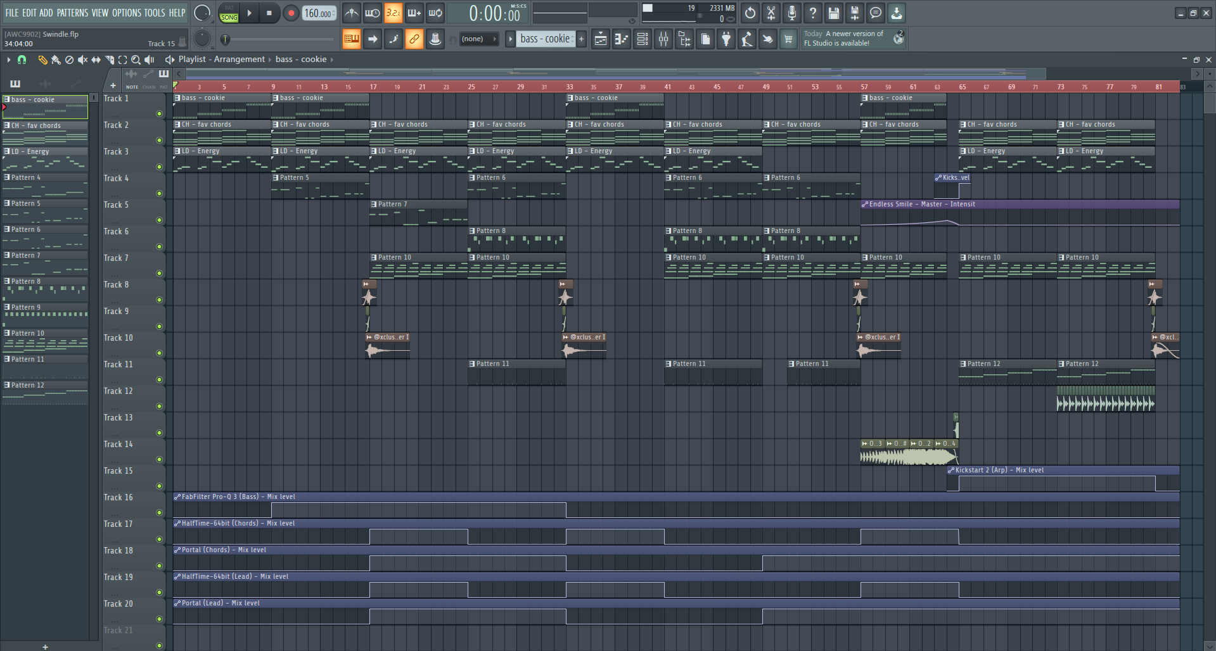The width and height of the screenshot is (1216, 651).
Task: Open the plugin picker plug icon
Action: (726, 39)
